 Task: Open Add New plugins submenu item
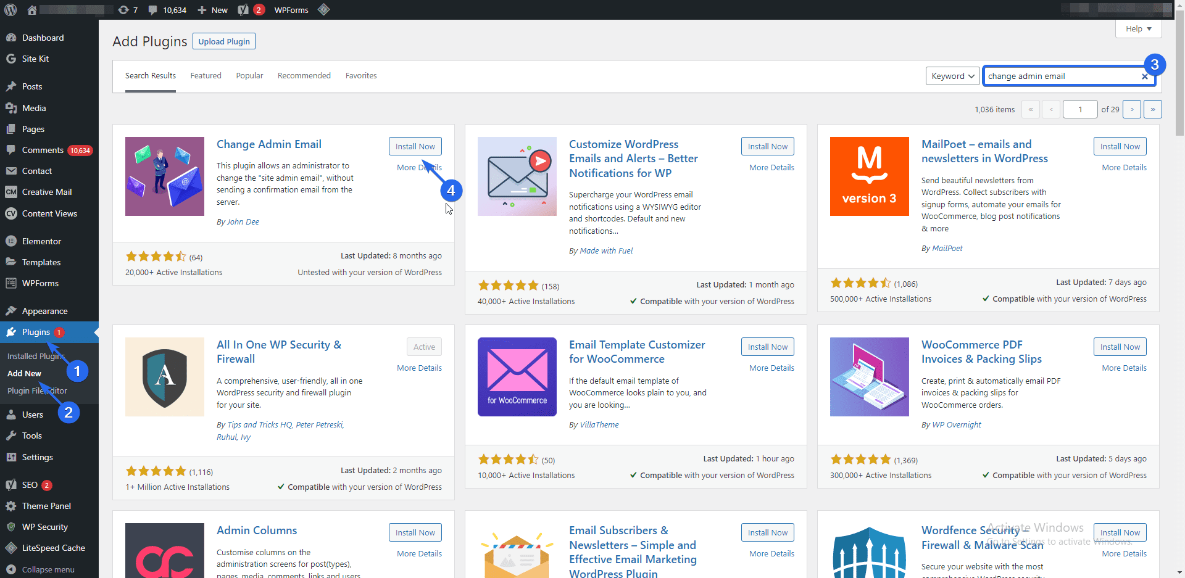click(x=24, y=373)
